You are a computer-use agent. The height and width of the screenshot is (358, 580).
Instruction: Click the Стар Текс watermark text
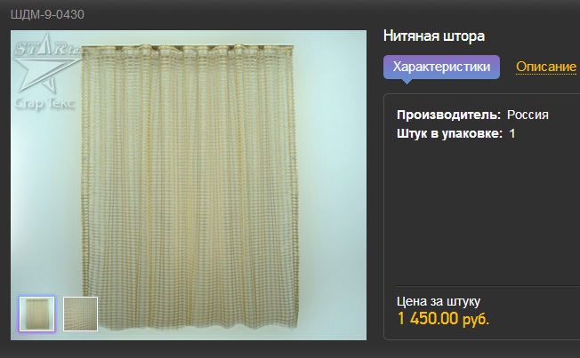pyautogui.click(x=44, y=103)
